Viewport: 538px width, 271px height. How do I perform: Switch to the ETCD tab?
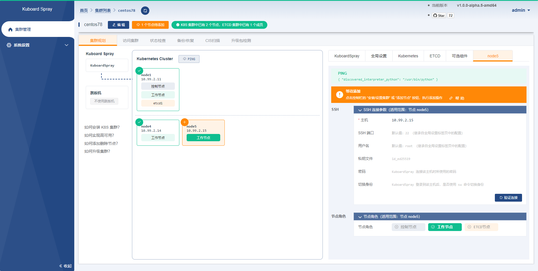(435, 56)
